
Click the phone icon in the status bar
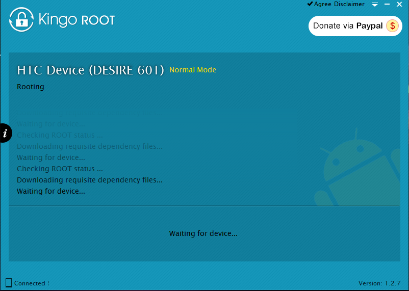9,282
